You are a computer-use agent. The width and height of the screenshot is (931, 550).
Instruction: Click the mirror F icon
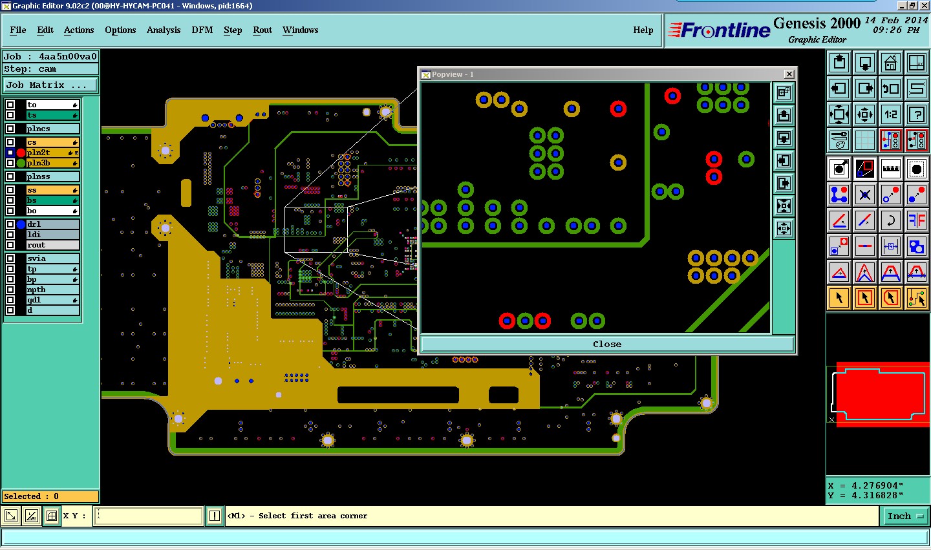pyautogui.click(x=917, y=220)
